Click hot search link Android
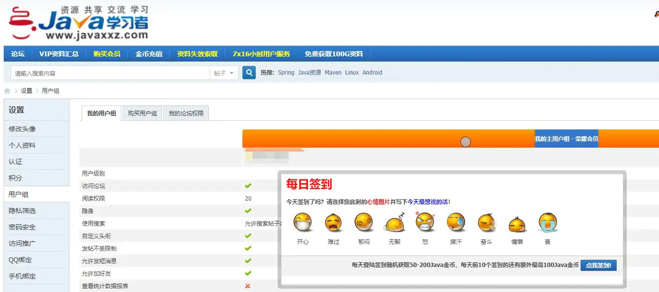The image size is (659, 292). coord(372,73)
